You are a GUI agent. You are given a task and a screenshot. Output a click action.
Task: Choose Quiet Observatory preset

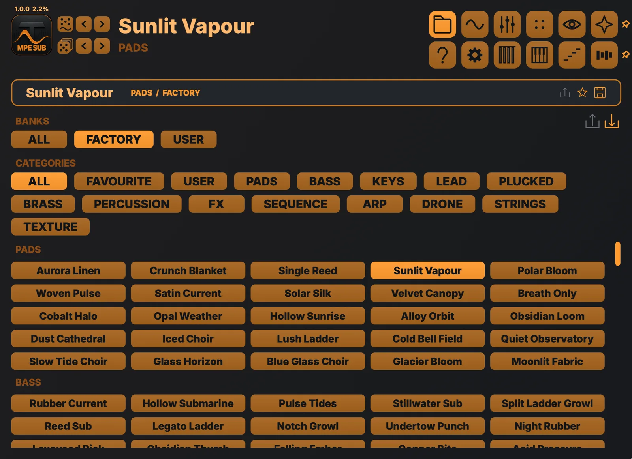(x=547, y=339)
